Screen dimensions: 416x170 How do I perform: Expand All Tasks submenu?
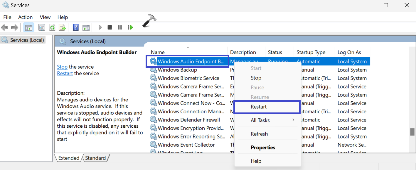point(267,120)
